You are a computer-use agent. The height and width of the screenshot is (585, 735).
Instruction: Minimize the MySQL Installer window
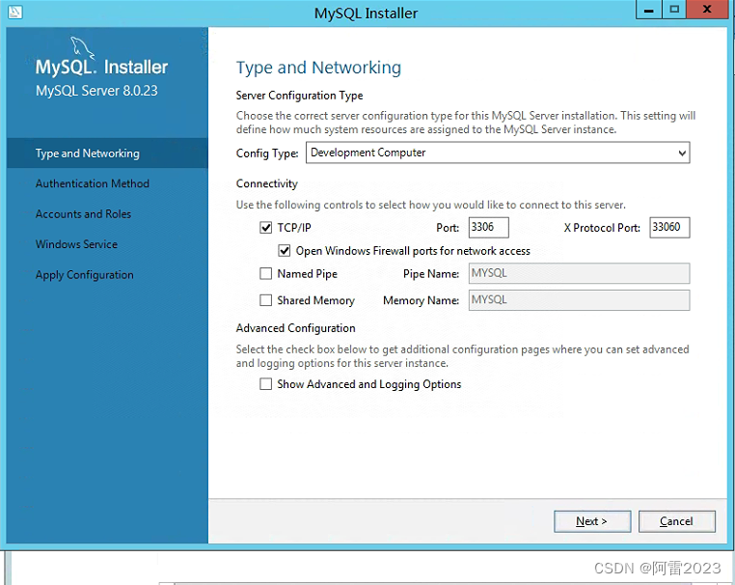point(649,10)
